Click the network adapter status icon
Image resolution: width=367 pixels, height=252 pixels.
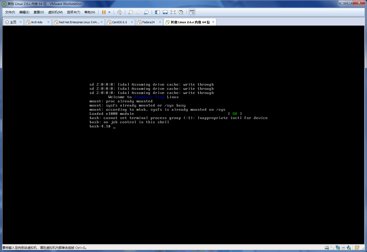tap(338, 248)
